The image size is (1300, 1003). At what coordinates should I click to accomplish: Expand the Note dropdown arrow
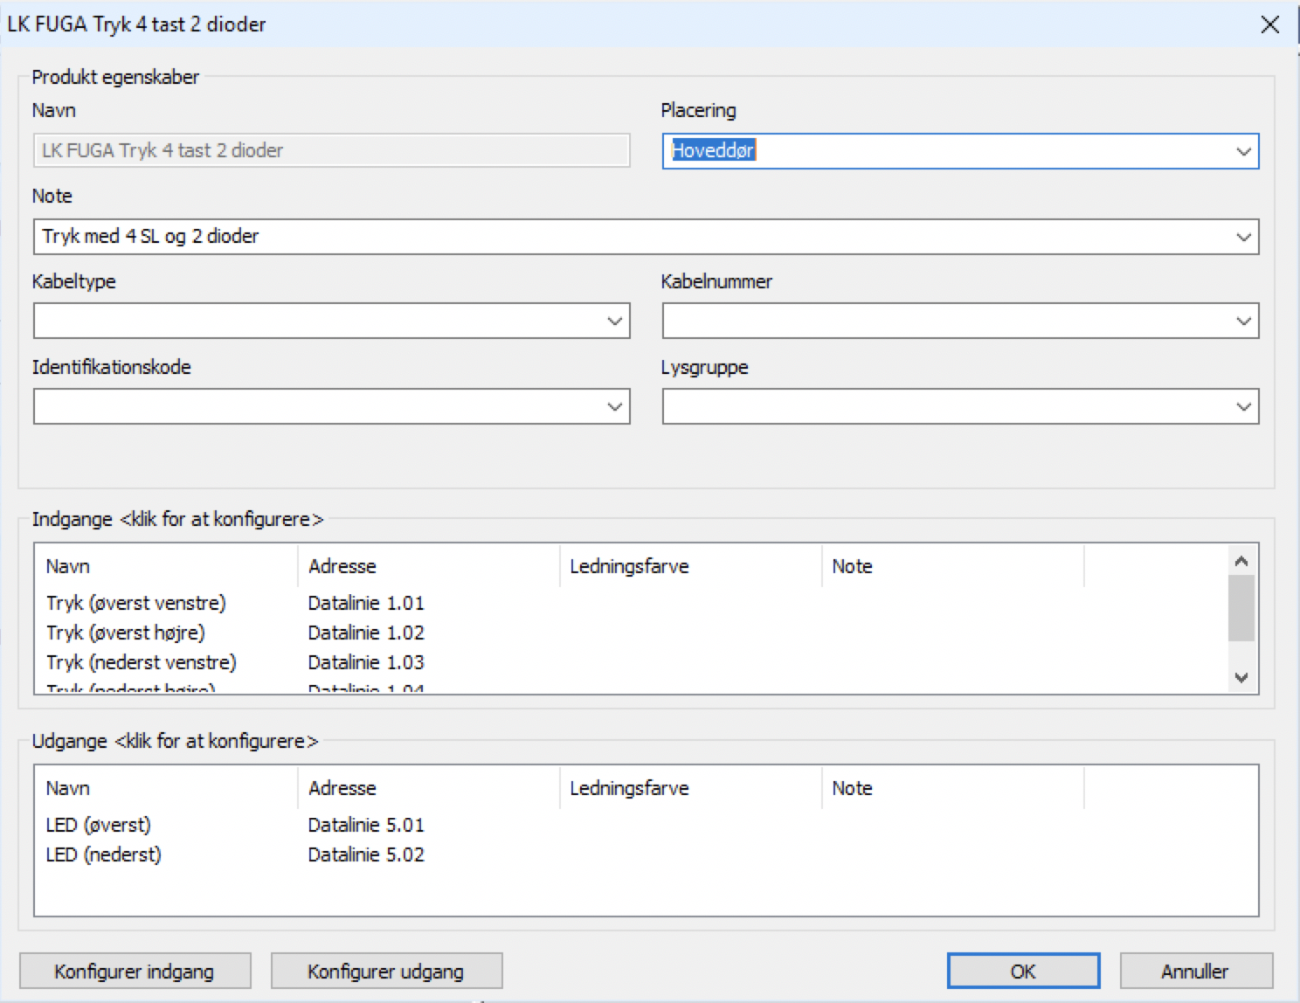(1243, 237)
